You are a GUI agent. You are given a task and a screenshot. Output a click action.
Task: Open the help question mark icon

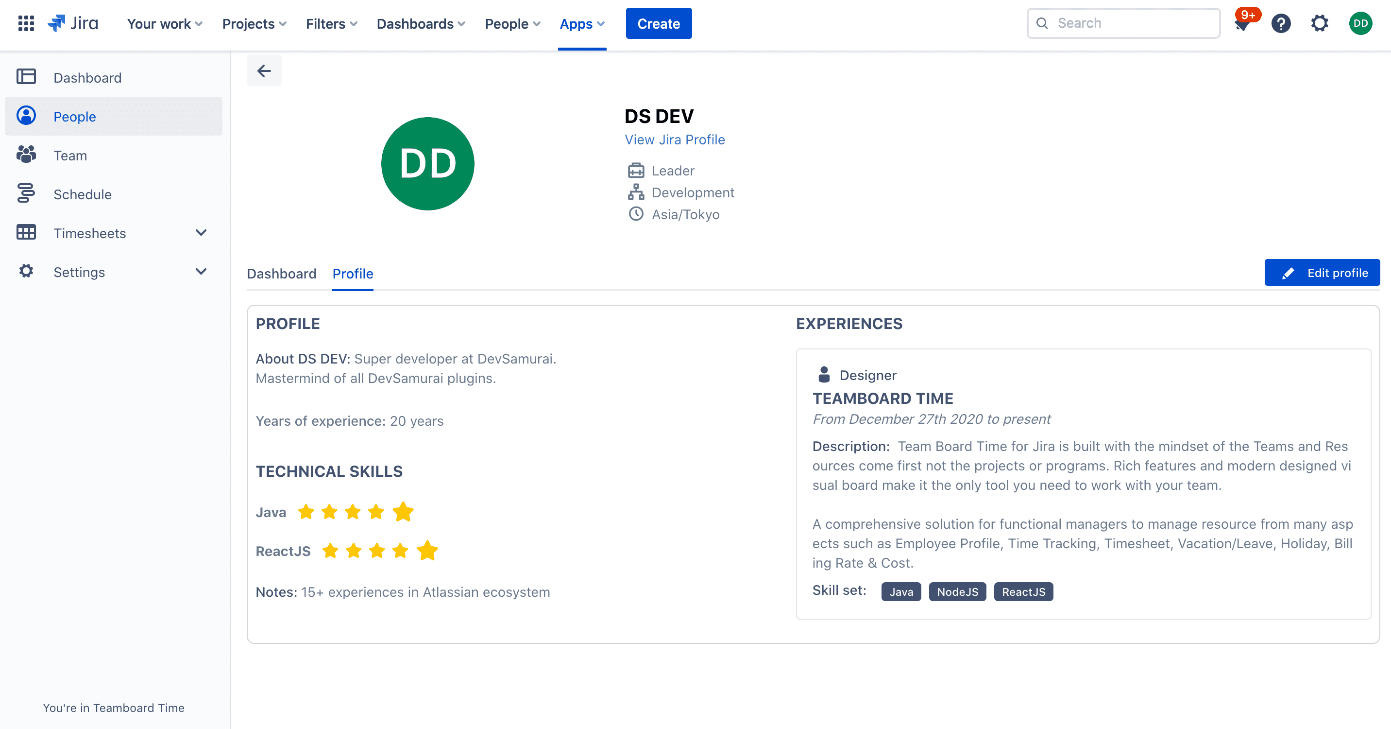tap(1280, 23)
